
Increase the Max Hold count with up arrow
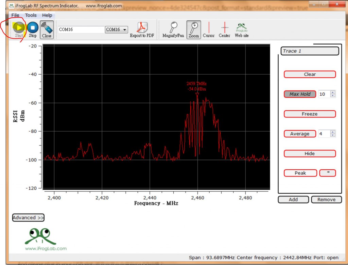coord(333,92)
